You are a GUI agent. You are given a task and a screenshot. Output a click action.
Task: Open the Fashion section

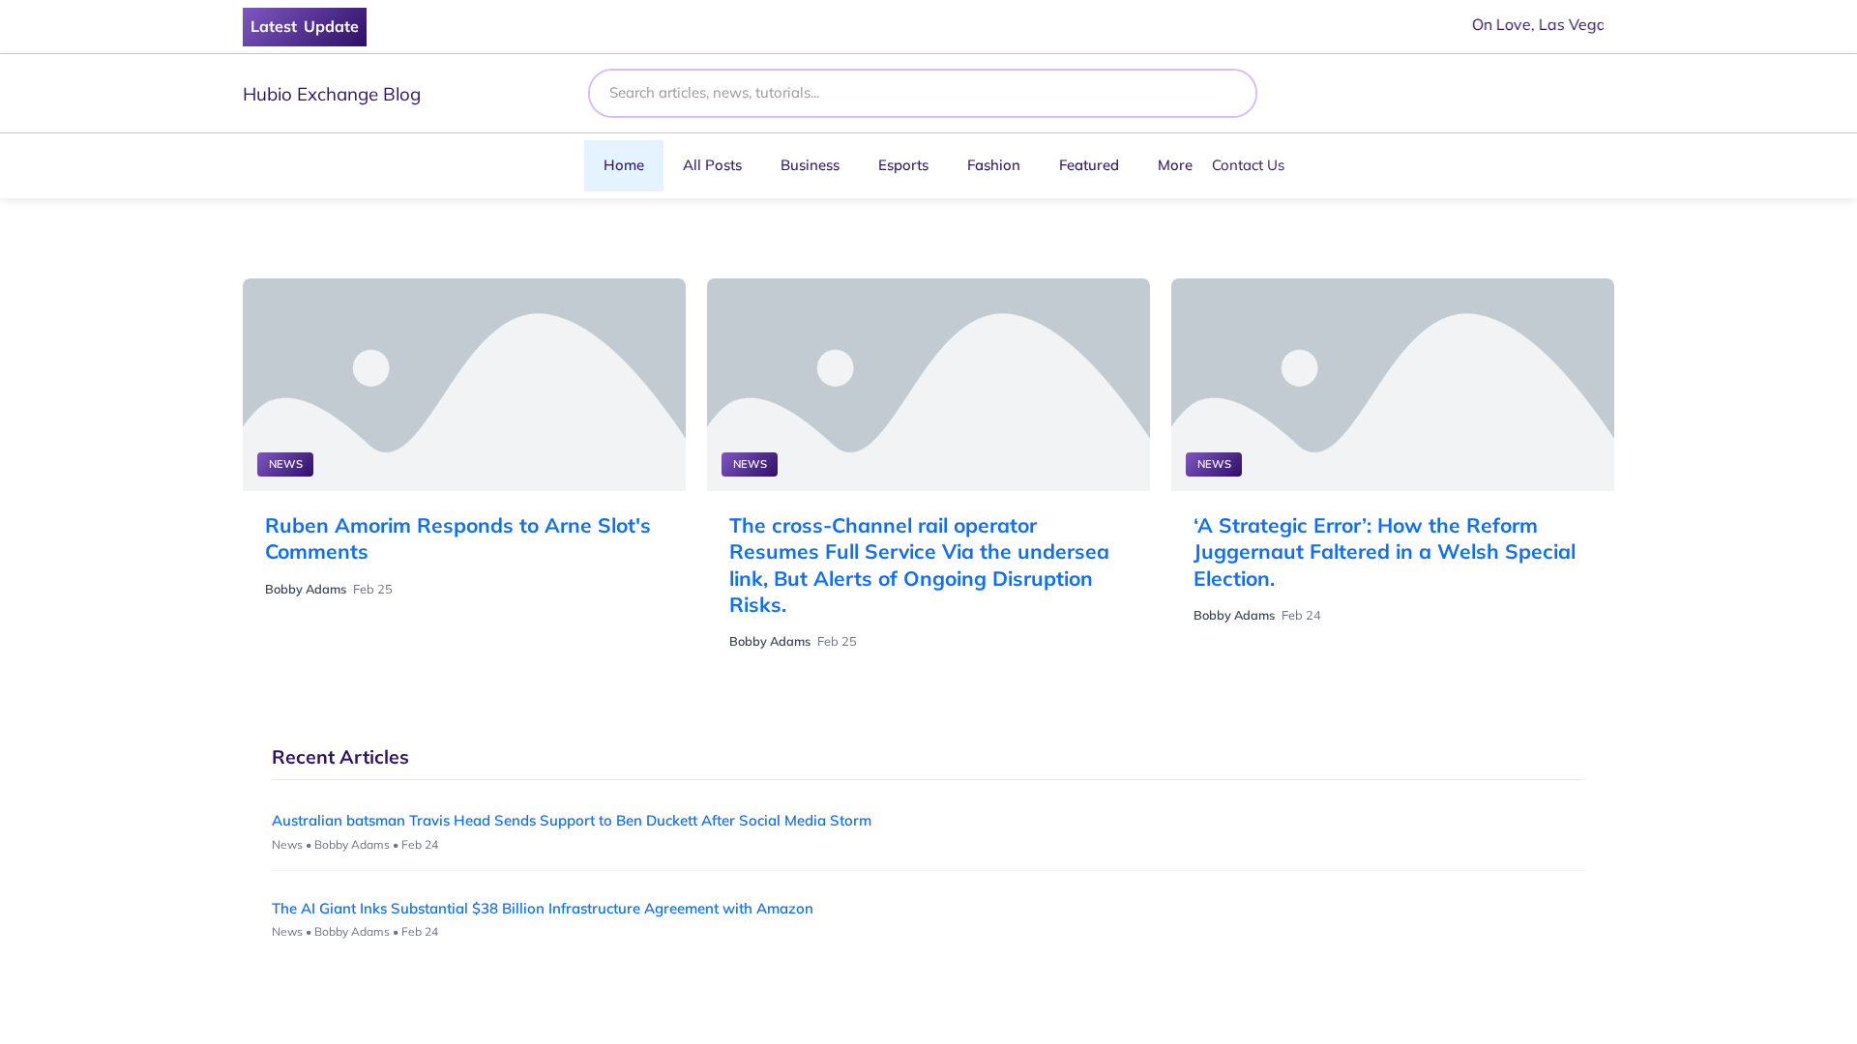[x=993, y=164]
